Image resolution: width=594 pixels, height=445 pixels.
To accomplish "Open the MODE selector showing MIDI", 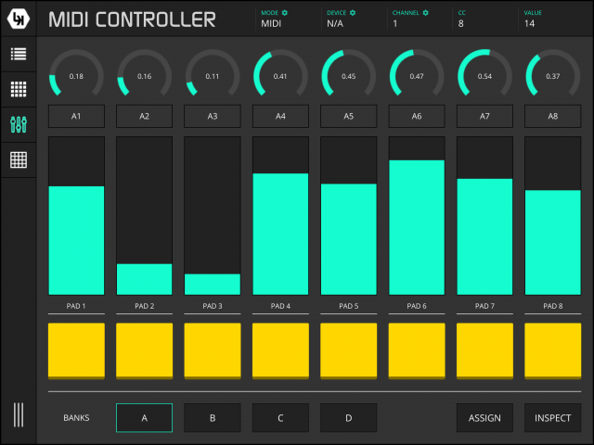I will pyautogui.click(x=271, y=24).
